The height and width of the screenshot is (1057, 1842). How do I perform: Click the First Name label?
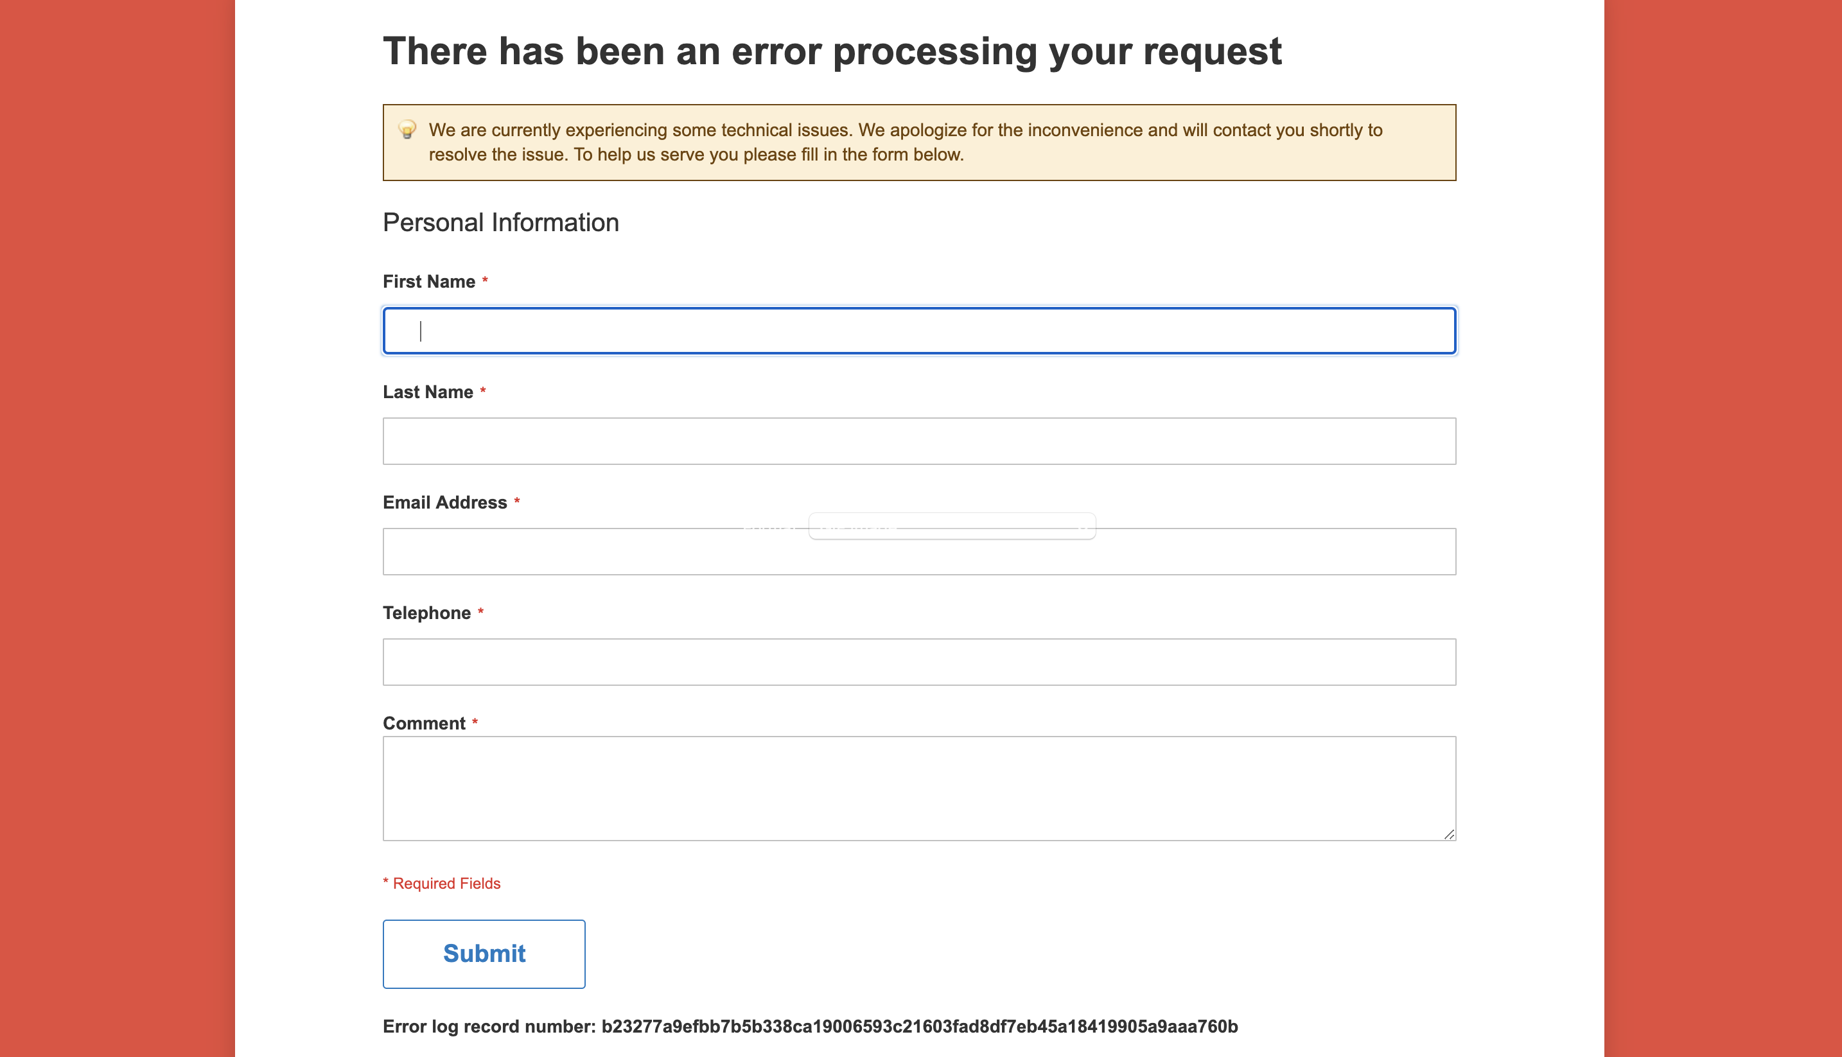point(428,282)
